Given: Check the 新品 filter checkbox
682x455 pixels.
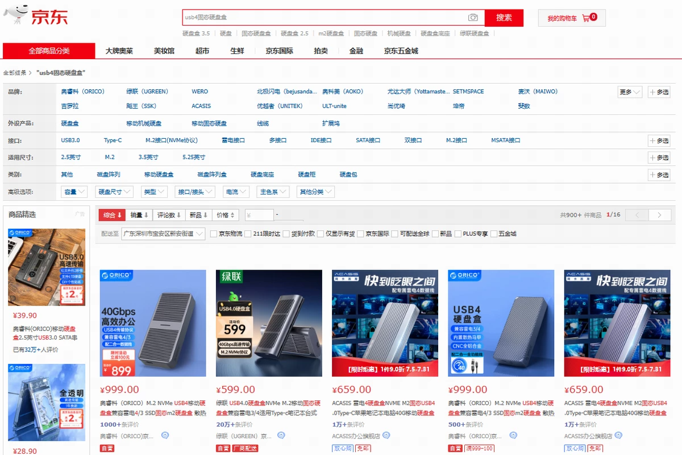Looking at the screenshot, I should click(x=435, y=234).
